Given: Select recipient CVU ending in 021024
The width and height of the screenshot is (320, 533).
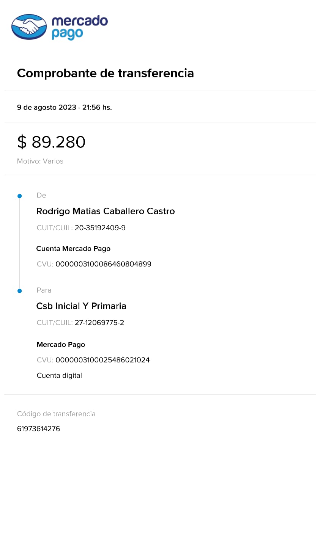Looking at the screenshot, I should point(102,360).
